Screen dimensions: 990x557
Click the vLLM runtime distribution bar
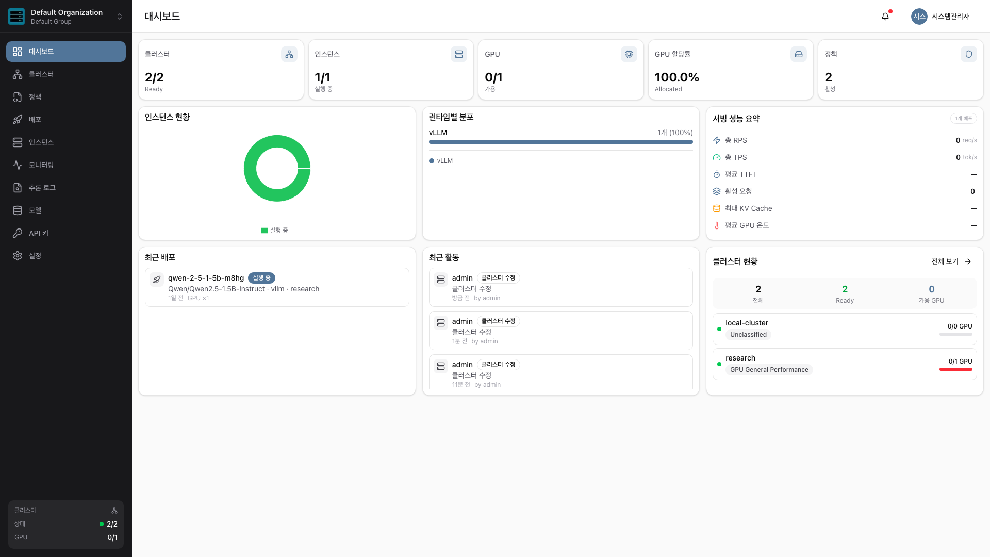(560, 142)
